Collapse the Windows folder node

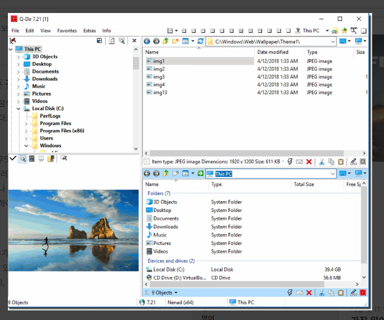tap(26, 146)
